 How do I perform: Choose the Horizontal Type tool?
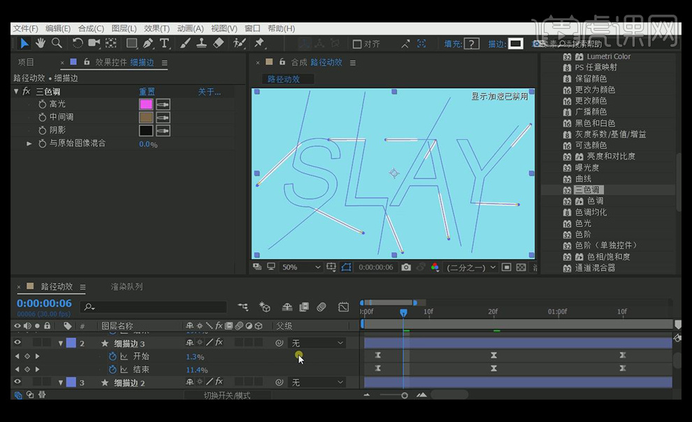164,43
